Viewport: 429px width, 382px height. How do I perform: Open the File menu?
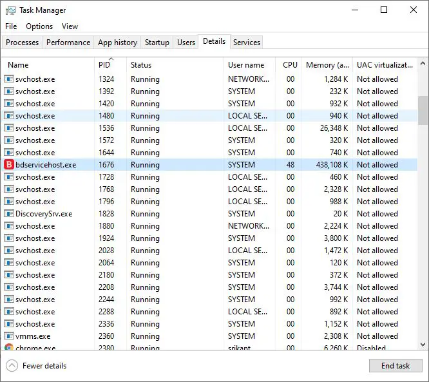click(x=11, y=26)
